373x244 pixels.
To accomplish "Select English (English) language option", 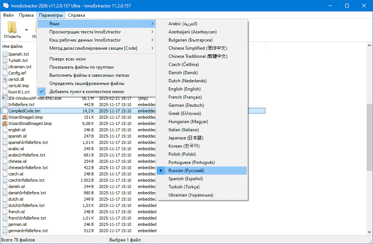I will point(184,89).
